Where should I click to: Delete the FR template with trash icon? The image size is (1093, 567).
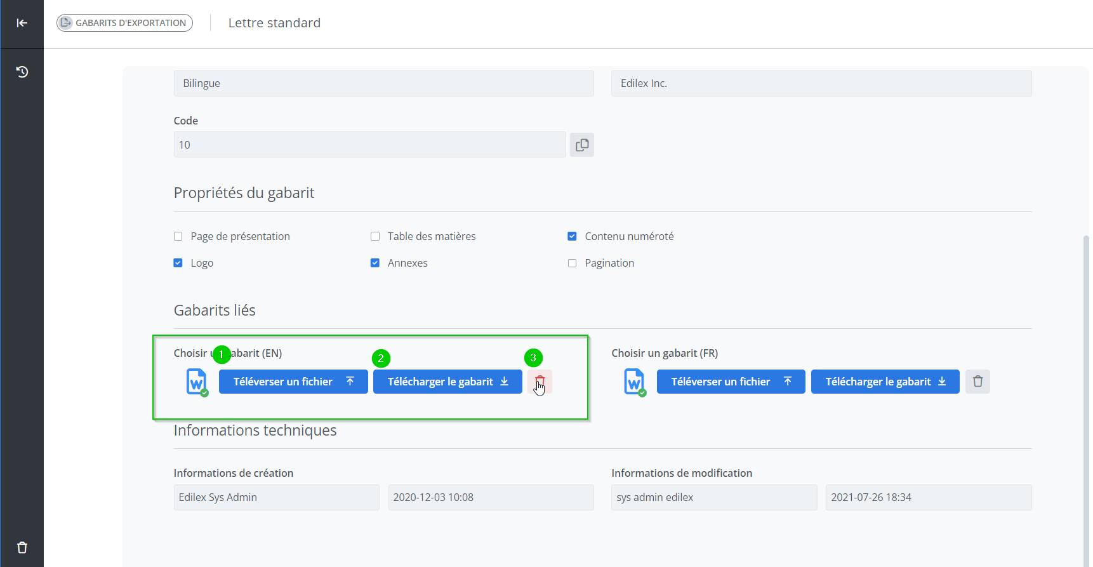coord(977,382)
